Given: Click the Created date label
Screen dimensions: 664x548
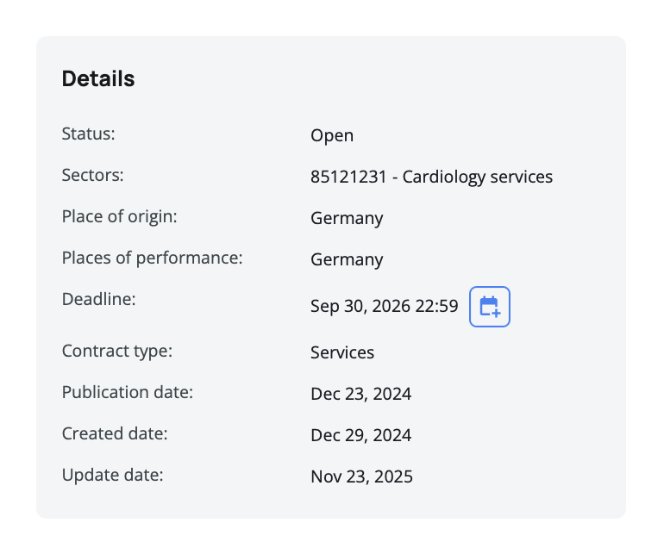Looking at the screenshot, I should pos(115,433).
